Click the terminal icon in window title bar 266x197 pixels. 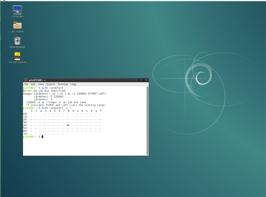pos(26,80)
